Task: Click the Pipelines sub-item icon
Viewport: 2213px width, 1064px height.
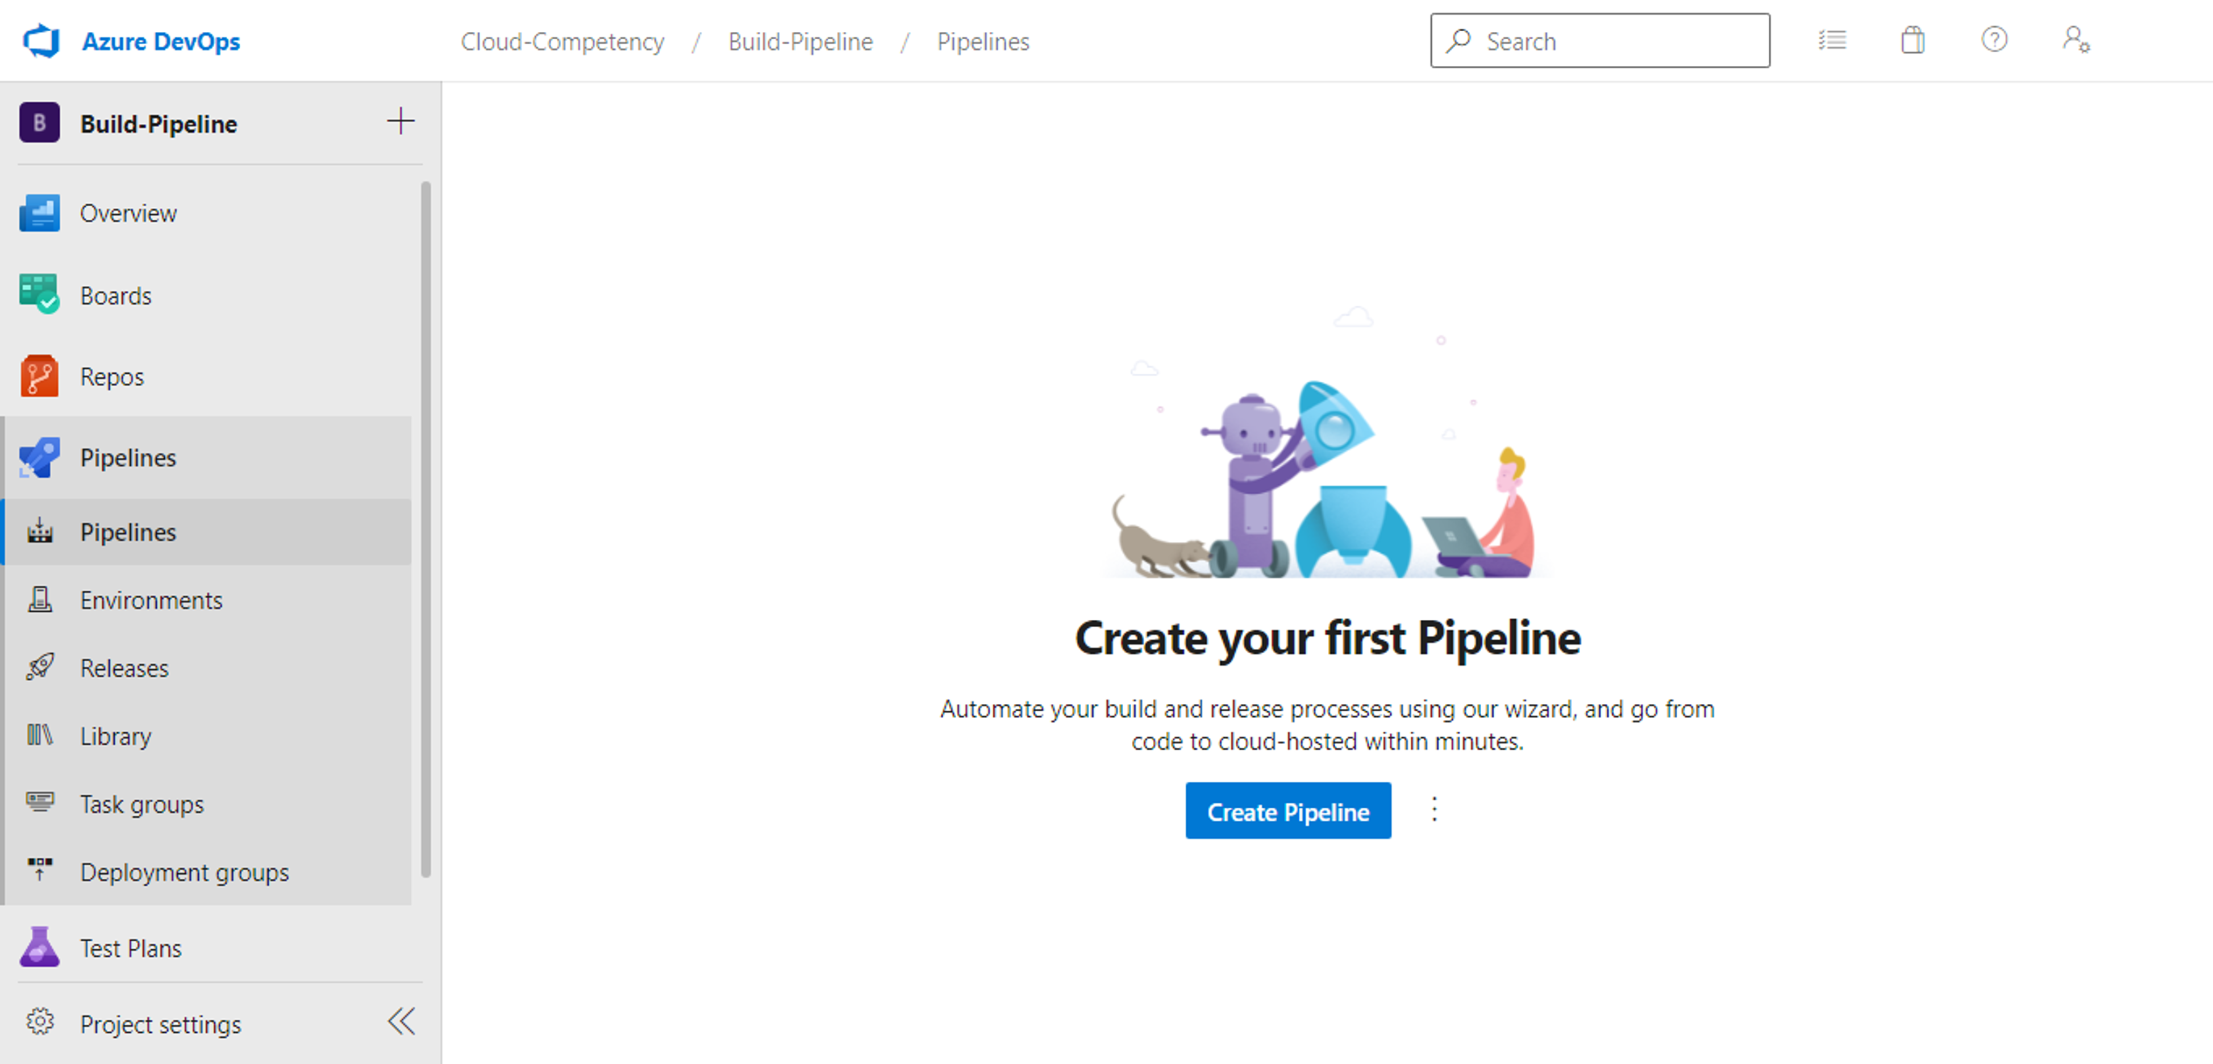Action: coord(40,532)
